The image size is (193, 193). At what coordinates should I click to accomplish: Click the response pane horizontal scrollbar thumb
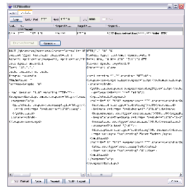101,175
